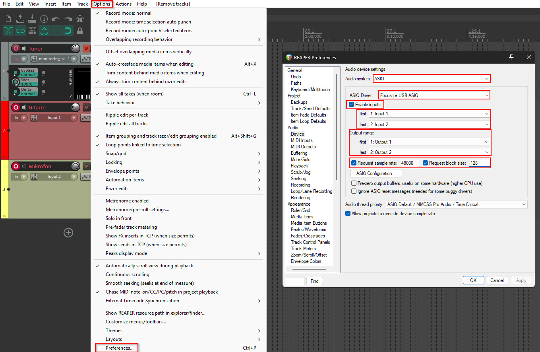
Task: Click the Request block size value field
Action: 480,163
